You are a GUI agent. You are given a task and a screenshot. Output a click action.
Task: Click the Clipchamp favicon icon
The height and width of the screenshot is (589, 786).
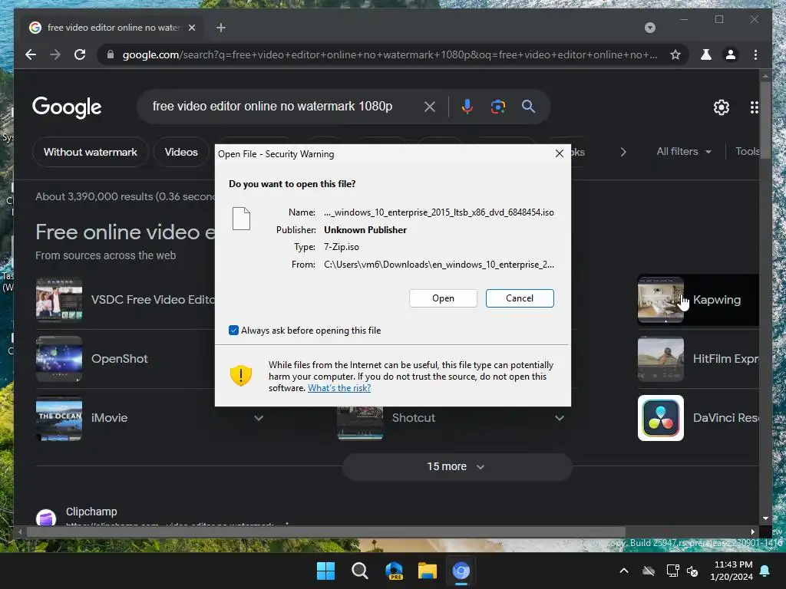46,518
